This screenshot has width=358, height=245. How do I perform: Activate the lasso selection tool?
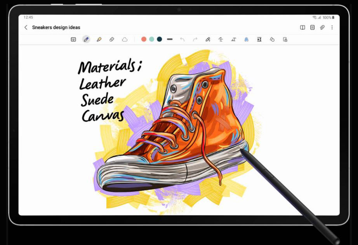click(x=125, y=39)
